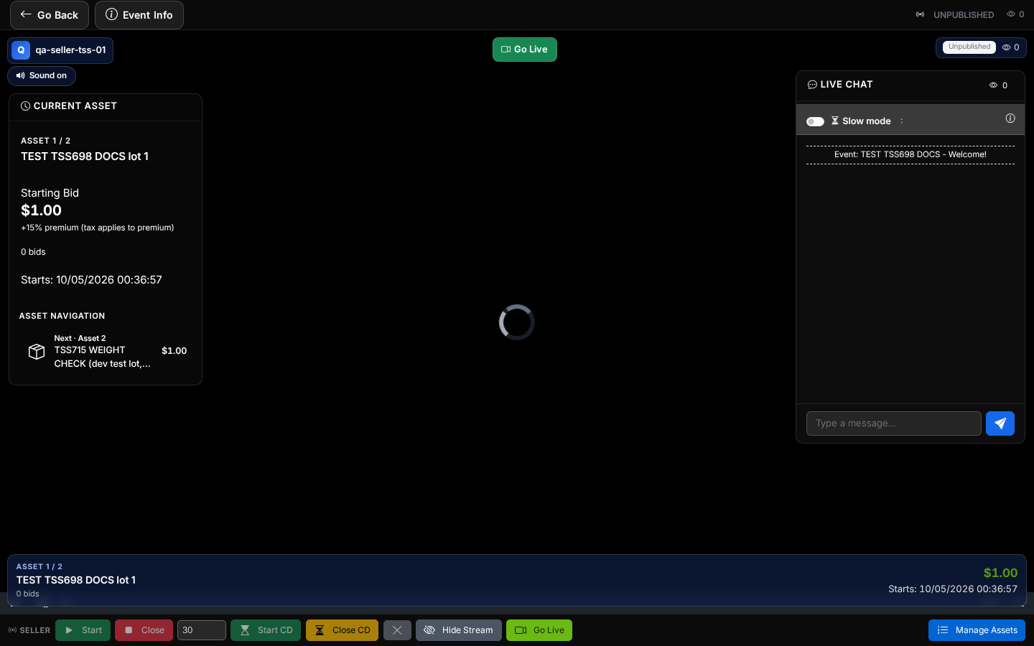Image resolution: width=1034 pixels, height=646 pixels.
Task: Click the Starting Bid $1.00 amount
Action: click(x=41, y=210)
